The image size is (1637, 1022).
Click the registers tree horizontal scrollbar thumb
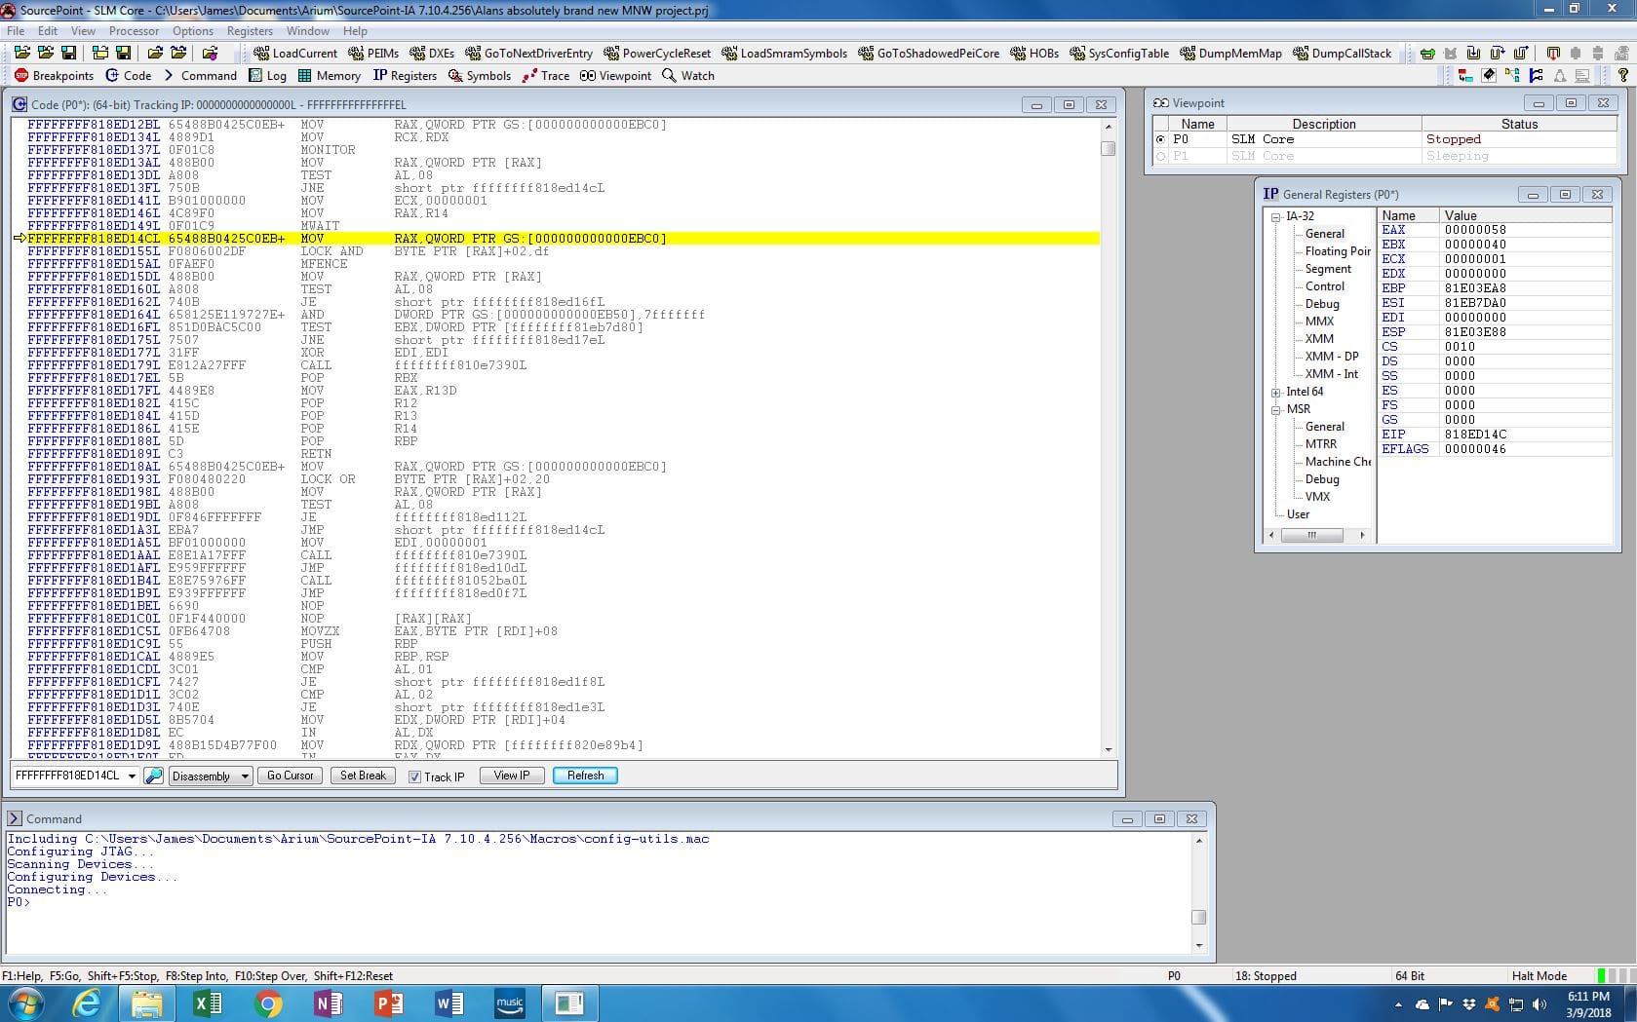click(x=1312, y=535)
